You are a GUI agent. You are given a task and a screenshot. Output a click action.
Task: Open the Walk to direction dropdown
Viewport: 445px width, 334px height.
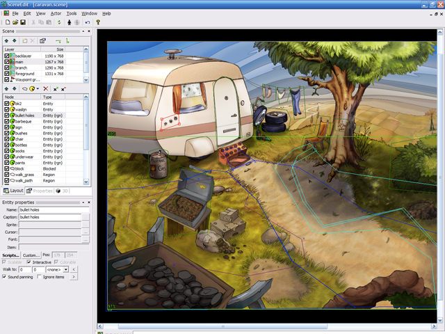tap(66, 269)
